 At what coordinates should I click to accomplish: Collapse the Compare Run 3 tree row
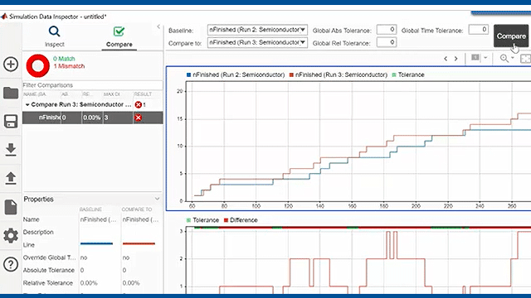(x=27, y=105)
